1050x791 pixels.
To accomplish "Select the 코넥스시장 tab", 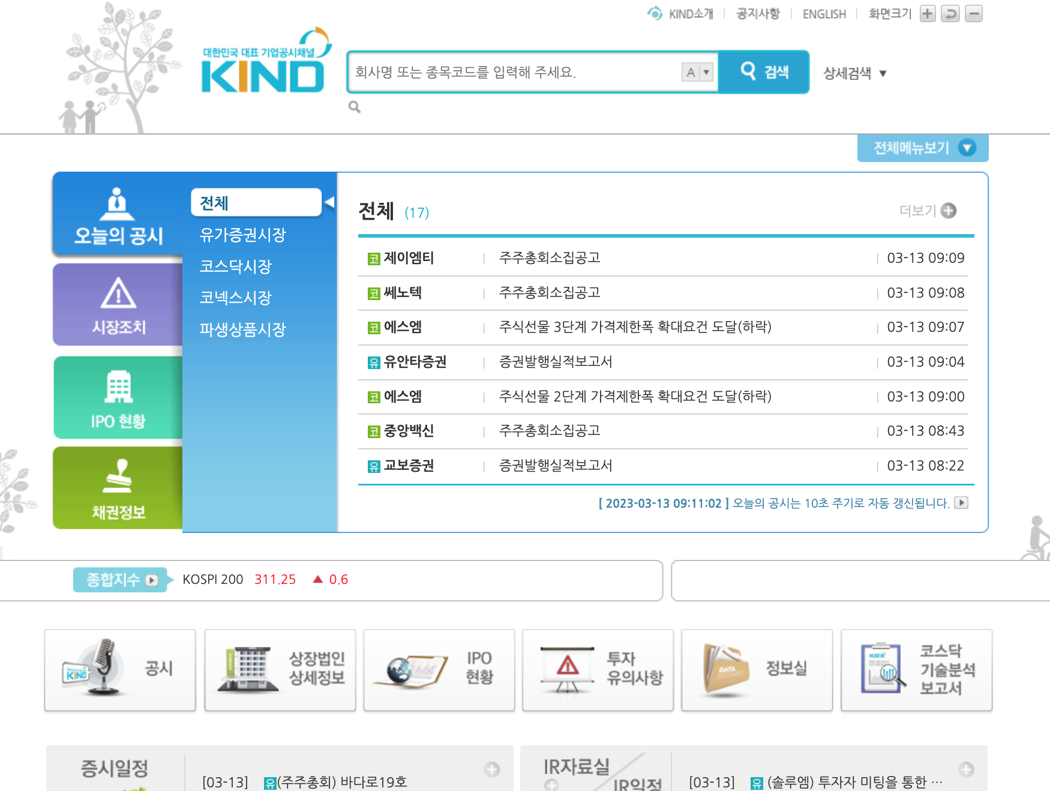I will pos(236,298).
